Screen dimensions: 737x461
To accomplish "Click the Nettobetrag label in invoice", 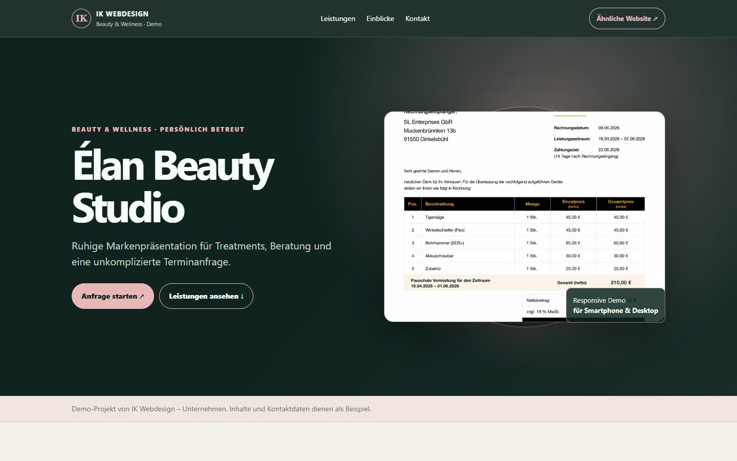I will tap(538, 300).
